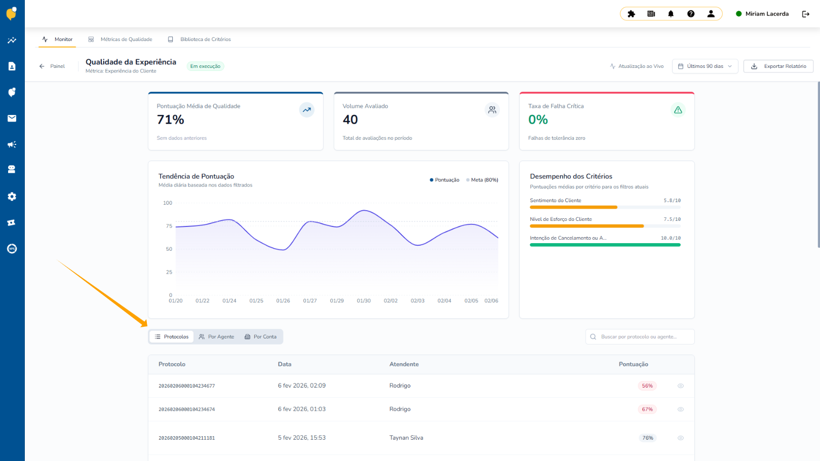Toggle Meta (80%) series in chart legend
820x461 pixels.
coord(482,180)
